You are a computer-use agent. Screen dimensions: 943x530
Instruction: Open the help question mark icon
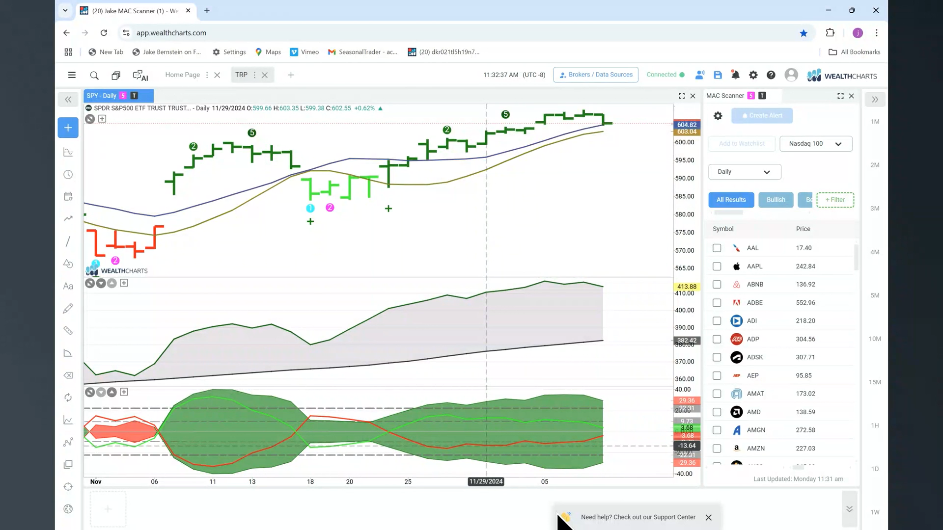coord(771,75)
